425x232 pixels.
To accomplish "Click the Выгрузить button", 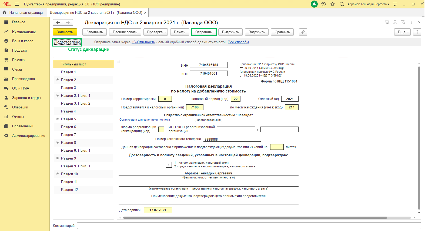I will (230, 32).
